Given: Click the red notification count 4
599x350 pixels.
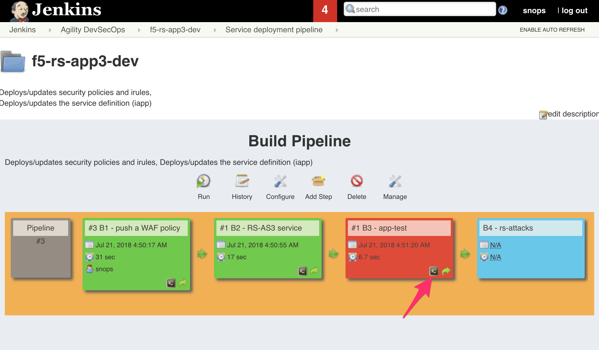Looking at the screenshot, I should [x=325, y=11].
